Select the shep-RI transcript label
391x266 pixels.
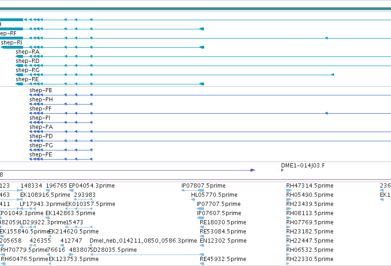tap(11, 43)
